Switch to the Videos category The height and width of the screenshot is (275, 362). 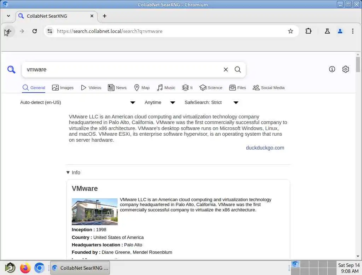point(91,88)
